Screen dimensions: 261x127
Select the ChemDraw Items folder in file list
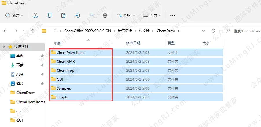[136, 52]
